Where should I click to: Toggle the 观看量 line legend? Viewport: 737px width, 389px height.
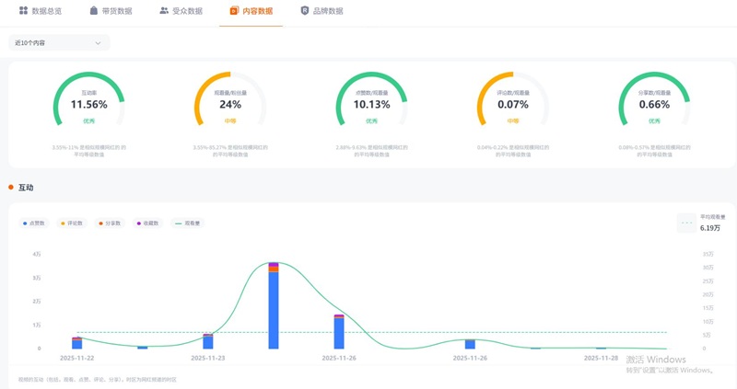[x=188, y=223]
